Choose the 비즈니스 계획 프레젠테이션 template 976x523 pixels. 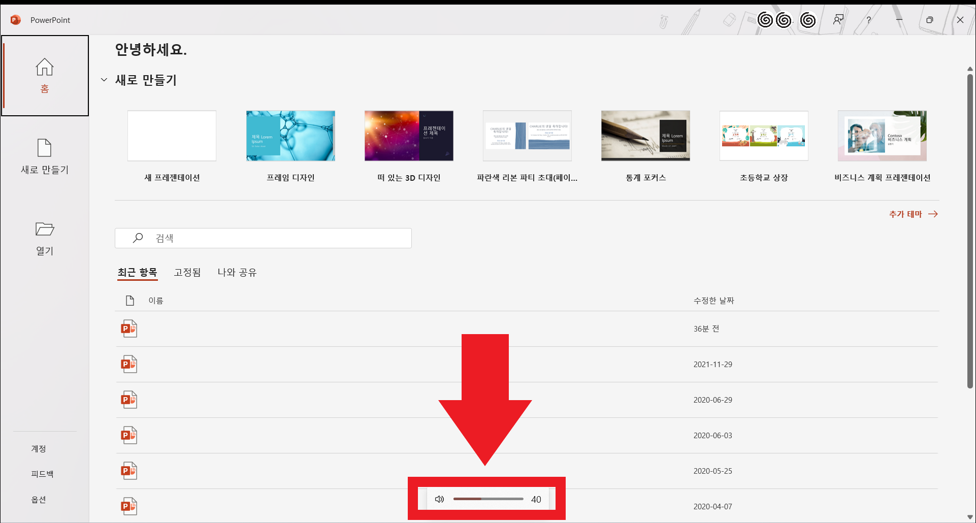pyautogui.click(x=882, y=146)
